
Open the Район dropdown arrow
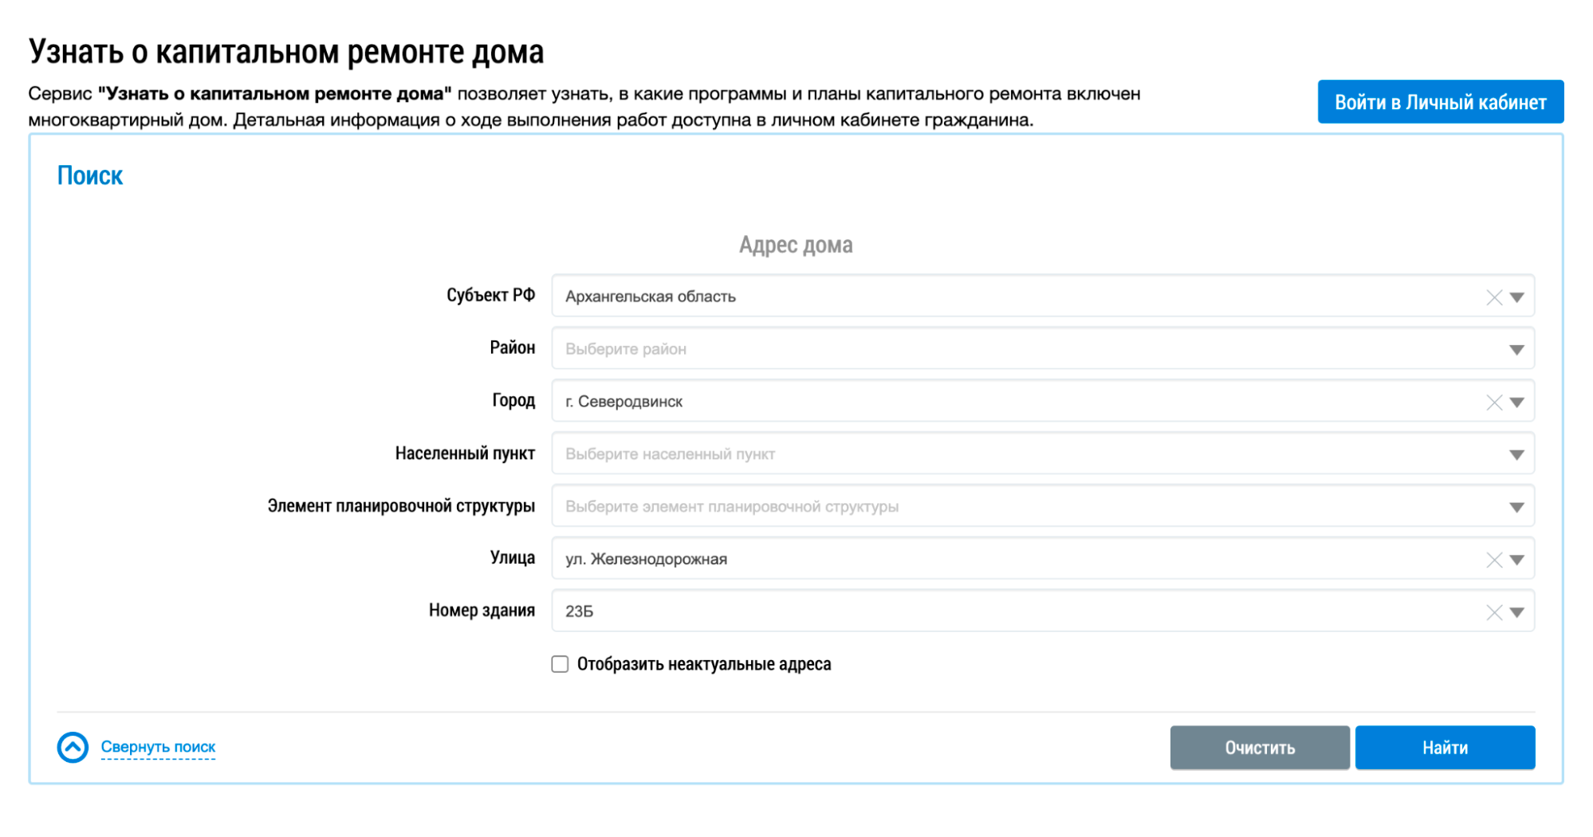point(1516,350)
